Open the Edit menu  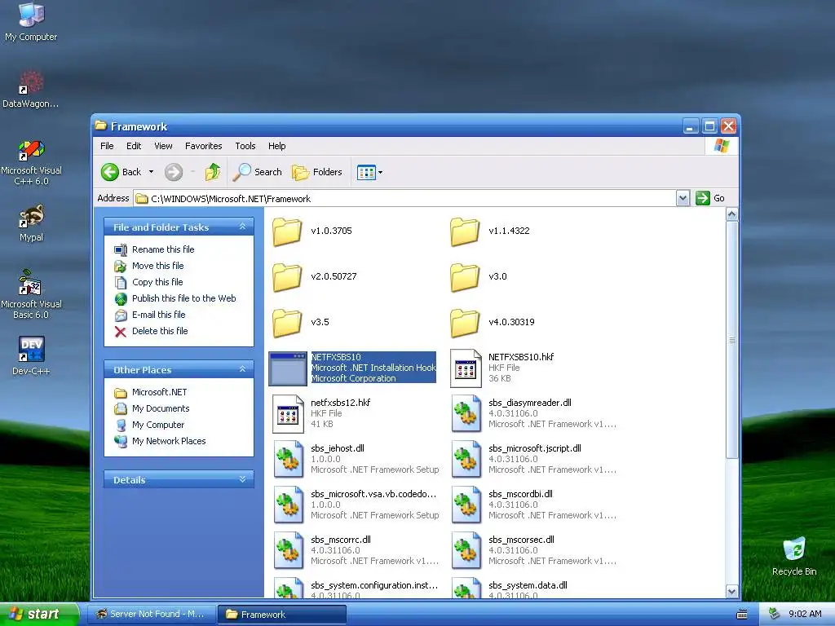(x=134, y=146)
